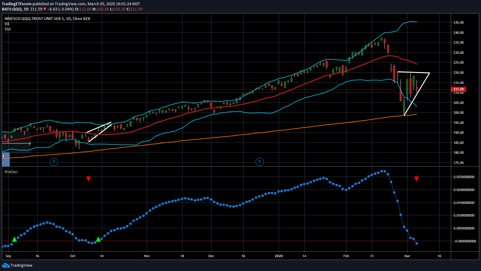Click the '215.00' price axis label
This screenshot has height=271, width=481.
458,83
